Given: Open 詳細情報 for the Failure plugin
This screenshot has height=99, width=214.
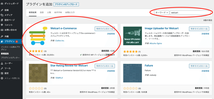Looking at the screenshot, I should [x=205, y=71].
